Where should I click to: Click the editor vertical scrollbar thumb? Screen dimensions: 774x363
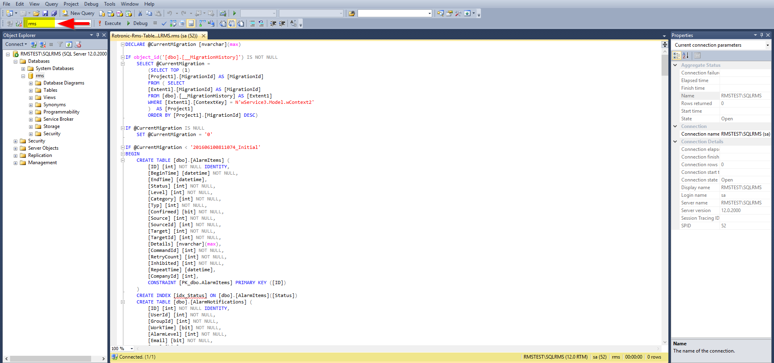pyautogui.click(x=665, y=65)
